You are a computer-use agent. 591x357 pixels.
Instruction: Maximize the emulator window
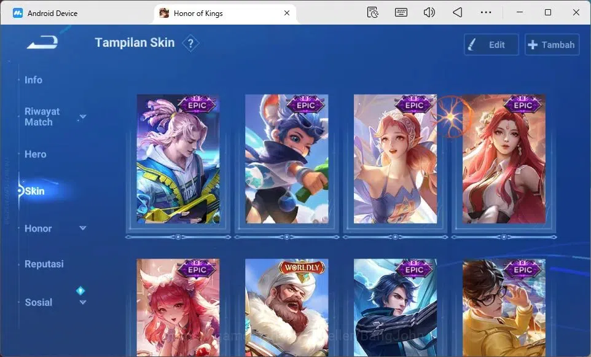pyautogui.click(x=548, y=12)
